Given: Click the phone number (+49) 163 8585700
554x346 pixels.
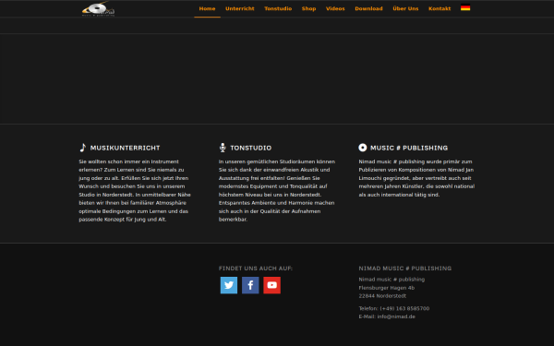Looking at the screenshot, I should coord(404,308).
